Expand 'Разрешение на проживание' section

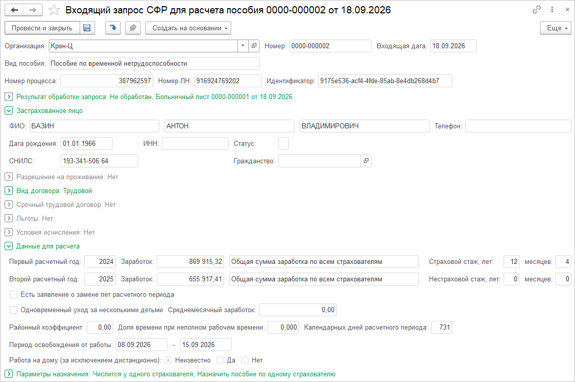click(x=9, y=177)
